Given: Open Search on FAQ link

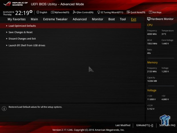Looking at the screenshot, I should [x=167, y=125].
